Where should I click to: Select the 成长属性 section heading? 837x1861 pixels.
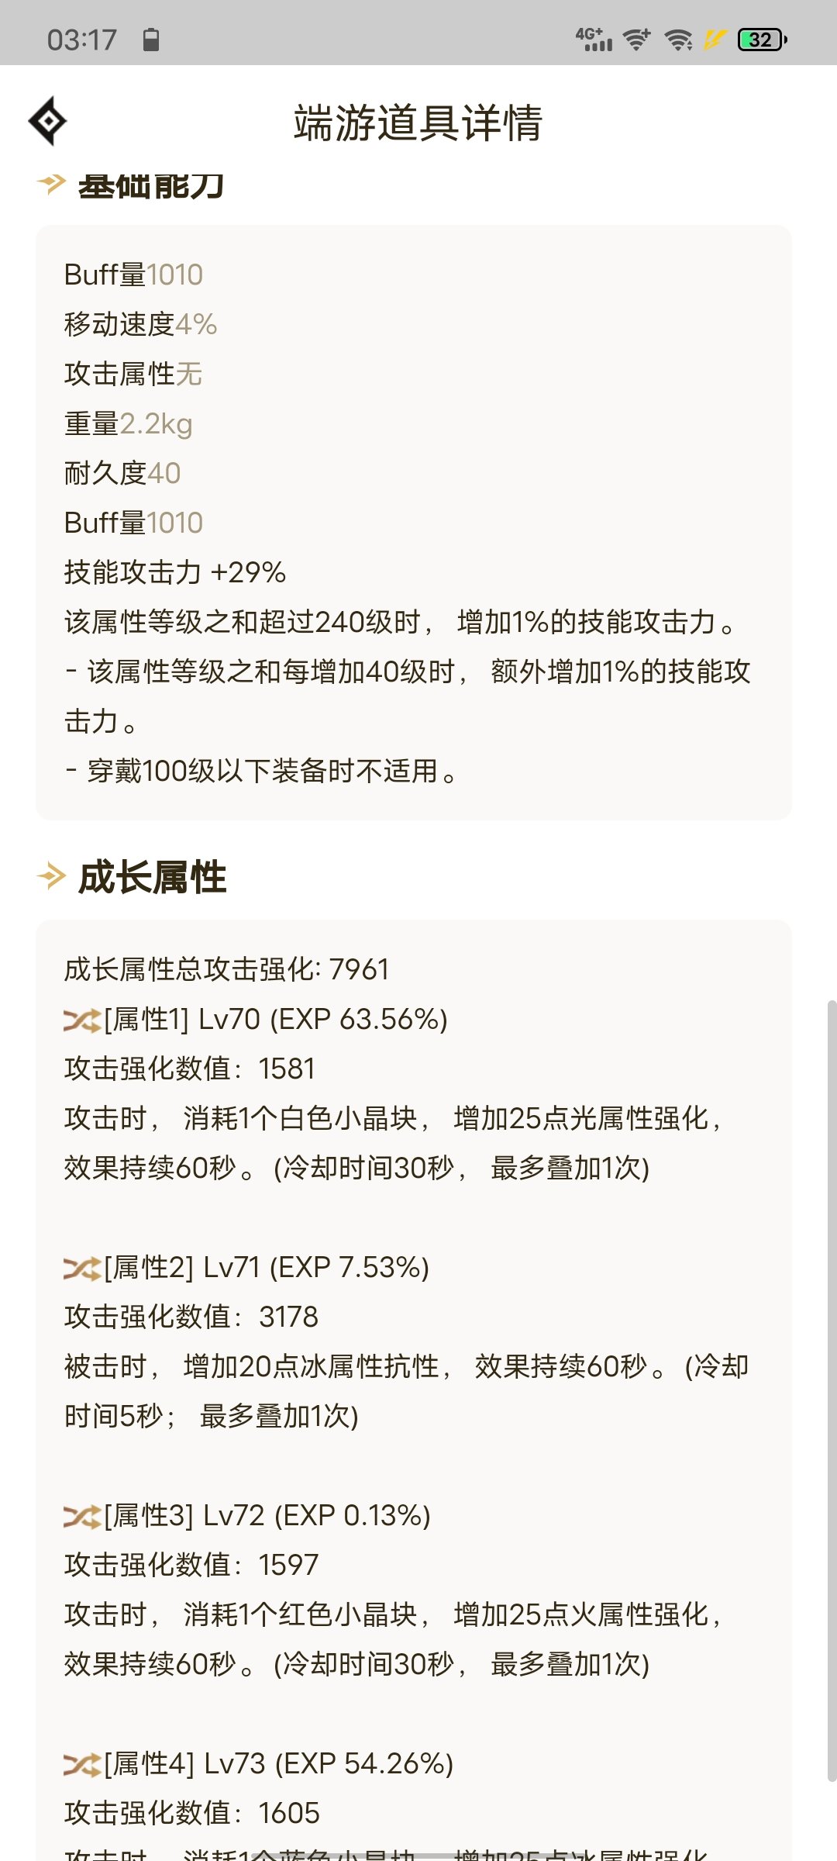click(x=153, y=878)
